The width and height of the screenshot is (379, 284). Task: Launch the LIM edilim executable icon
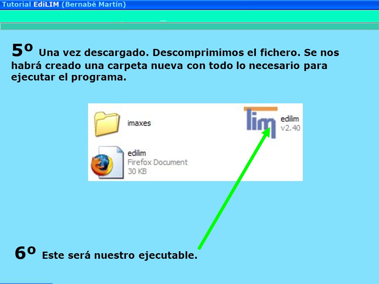point(261,123)
